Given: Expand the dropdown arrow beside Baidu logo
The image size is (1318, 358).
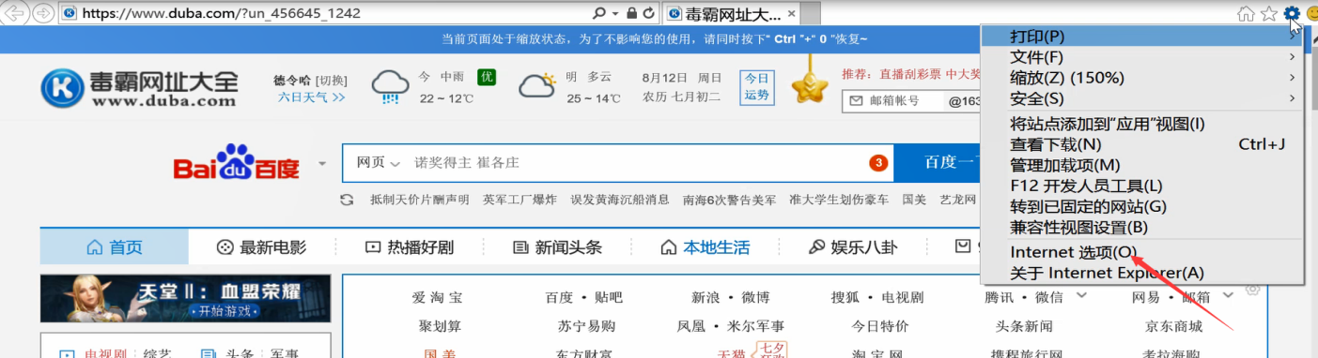Looking at the screenshot, I should 322,163.
